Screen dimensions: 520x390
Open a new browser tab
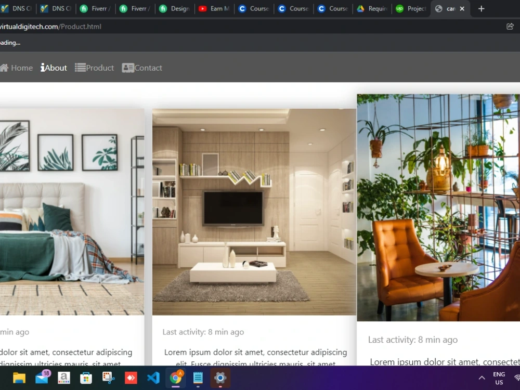pos(481,9)
